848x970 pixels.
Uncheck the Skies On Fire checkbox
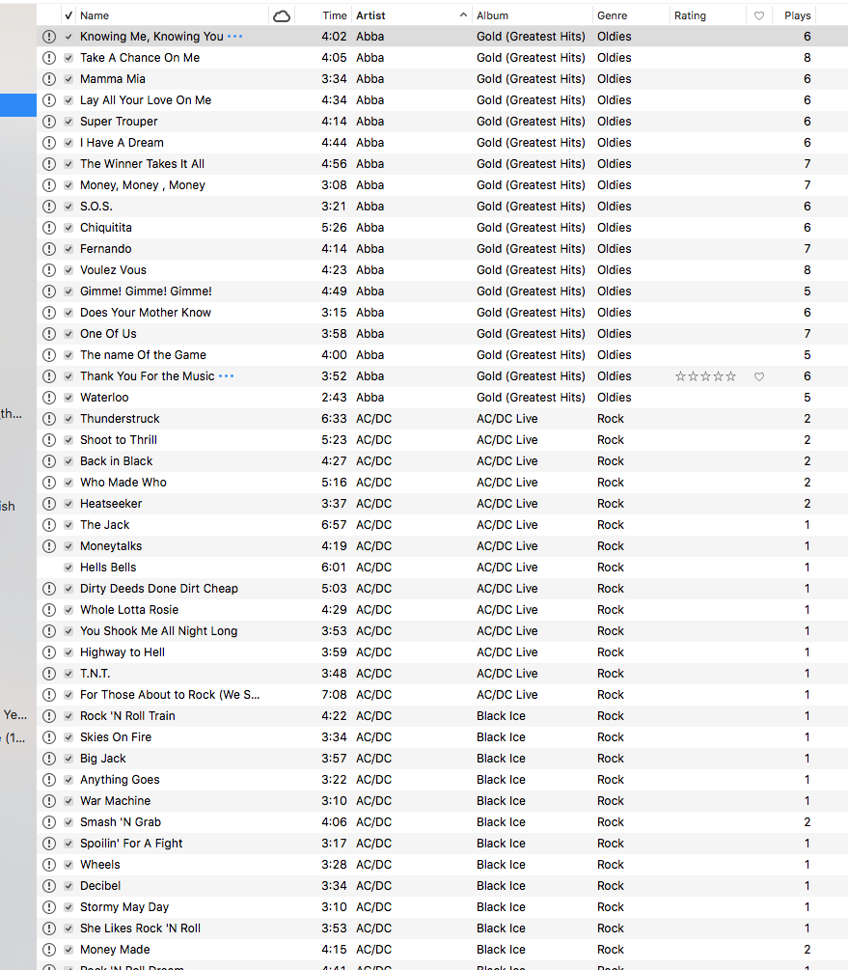click(x=68, y=737)
